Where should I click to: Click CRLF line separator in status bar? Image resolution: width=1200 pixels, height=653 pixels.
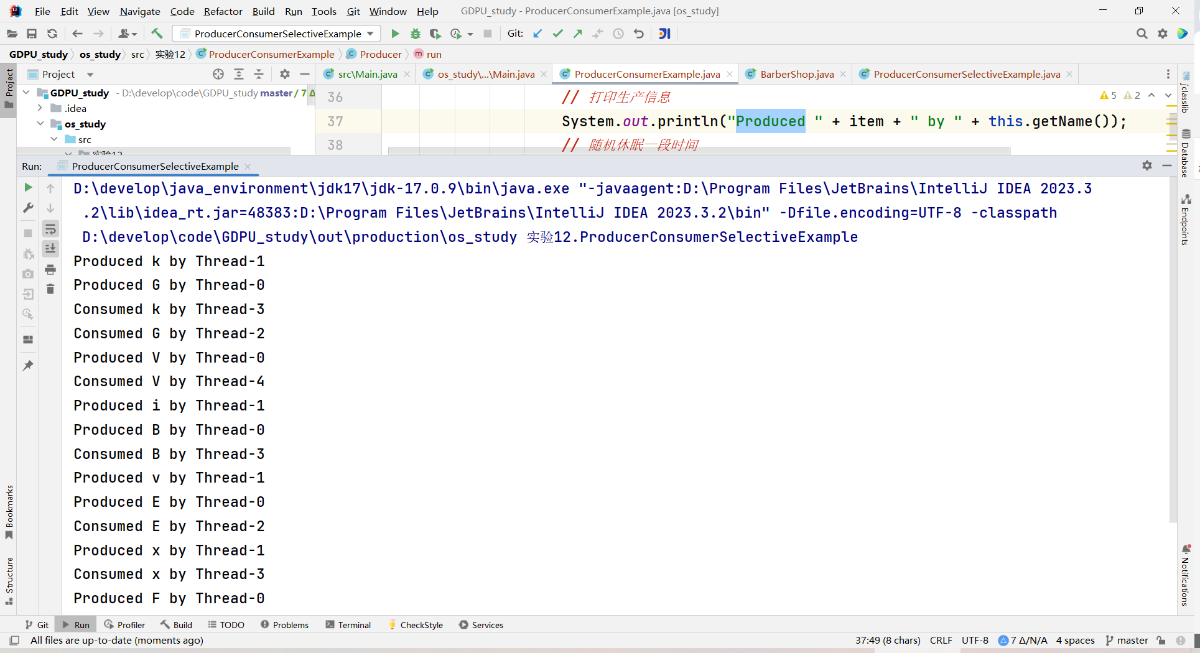[x=941, y=640]
